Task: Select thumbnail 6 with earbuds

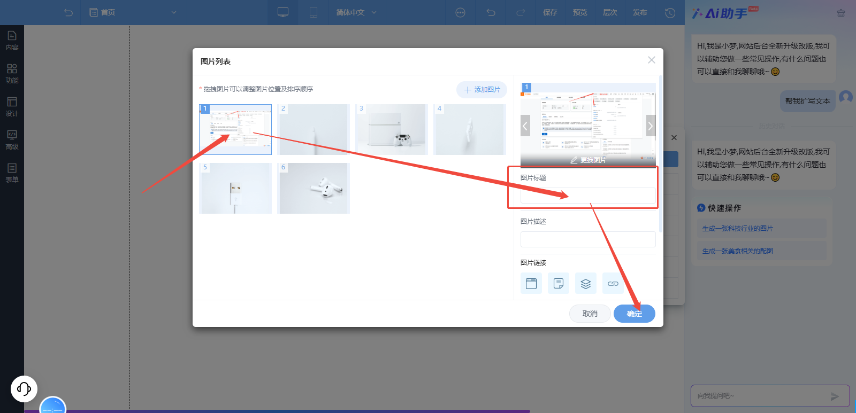Action: coord(314,188)
